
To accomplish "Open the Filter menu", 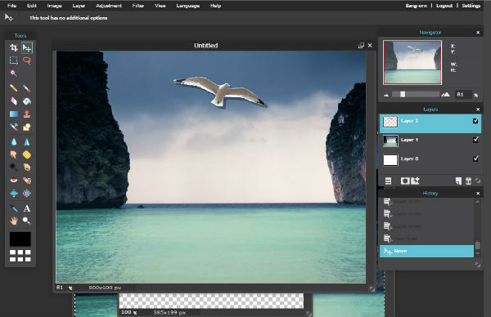I will coord(137,6).
